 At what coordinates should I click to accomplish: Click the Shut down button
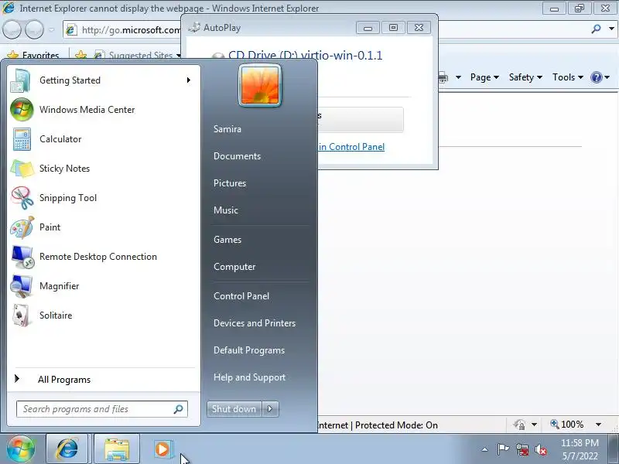pyautogui.click(x=234, y=409)
